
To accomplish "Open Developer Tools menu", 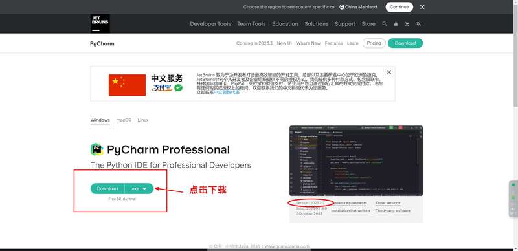I will pos(210,24).
